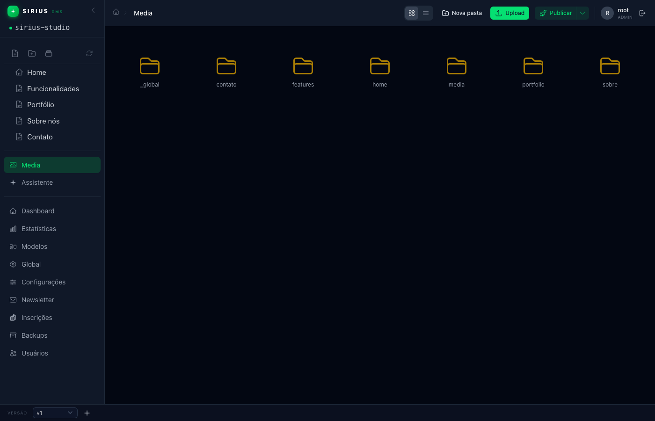This screenshot has width=655, height=421.
Task: Expand the Publicar dropdown arrow
Action: click(x=582, y=13)
